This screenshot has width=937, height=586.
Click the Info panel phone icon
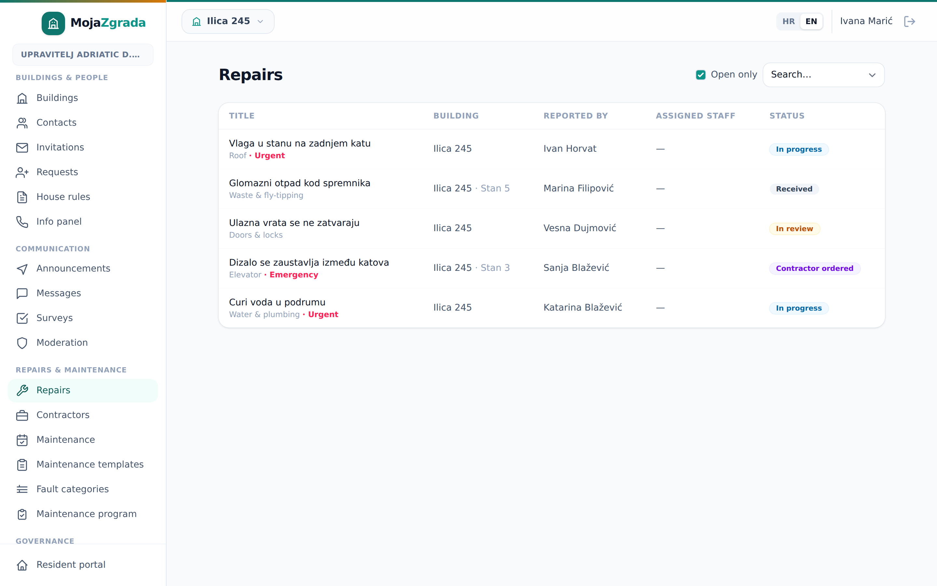pos(22,222)
